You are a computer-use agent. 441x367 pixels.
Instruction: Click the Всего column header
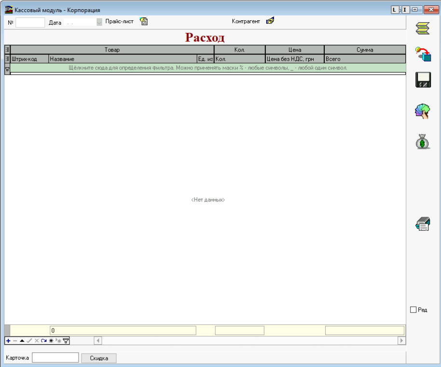pos(364,59)
